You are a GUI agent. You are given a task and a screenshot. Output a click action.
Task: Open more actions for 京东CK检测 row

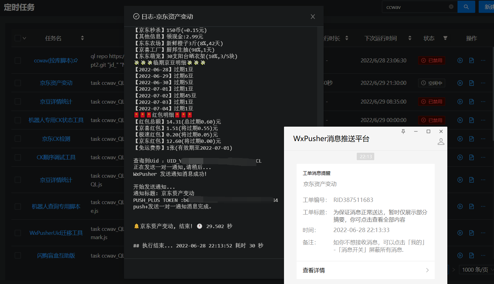click(x=483, y=139)
